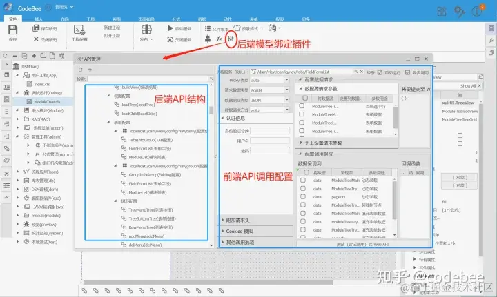
Task: Check the ModuleTreeM... request parameter row
Action: [302, 114]
